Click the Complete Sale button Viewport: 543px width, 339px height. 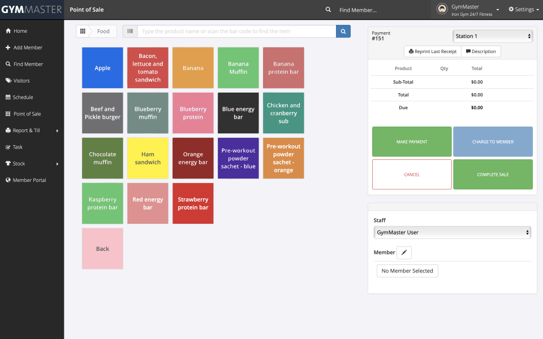click(493, 174)
